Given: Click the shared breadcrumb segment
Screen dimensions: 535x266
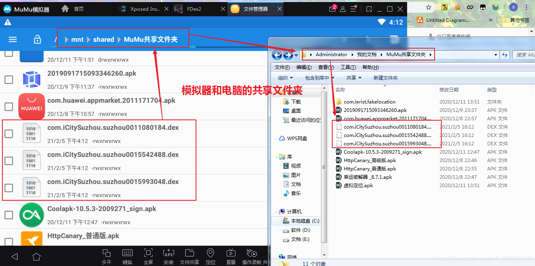Looking at the screenshot, I should click(104, 39).
